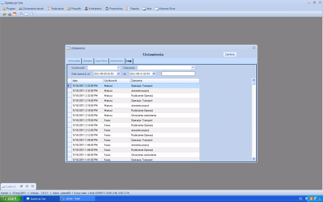Switch to the Użytkownicy tab
This screenshot has width=323, height=202.
117,61
